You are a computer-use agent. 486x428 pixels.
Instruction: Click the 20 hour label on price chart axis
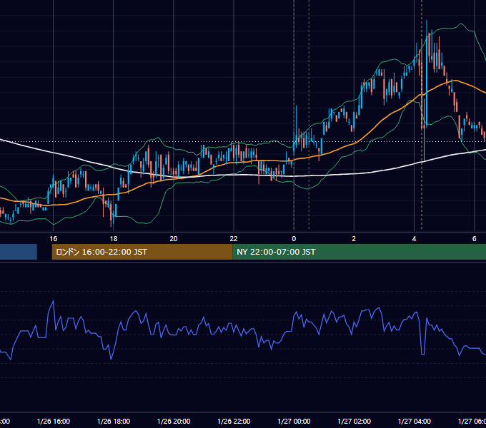pyautogui.click(x=174, y=239)
